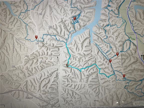The height and width of the screenshot is (108, 144).
Task: Click the Route 72 shield near Hiwasse
Action: tap(20, 100)
